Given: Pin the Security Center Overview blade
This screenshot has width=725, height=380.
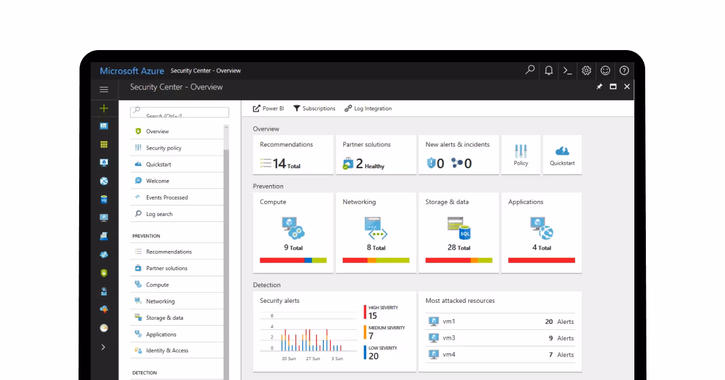Looking at the screenshot, I should (599, 86).
